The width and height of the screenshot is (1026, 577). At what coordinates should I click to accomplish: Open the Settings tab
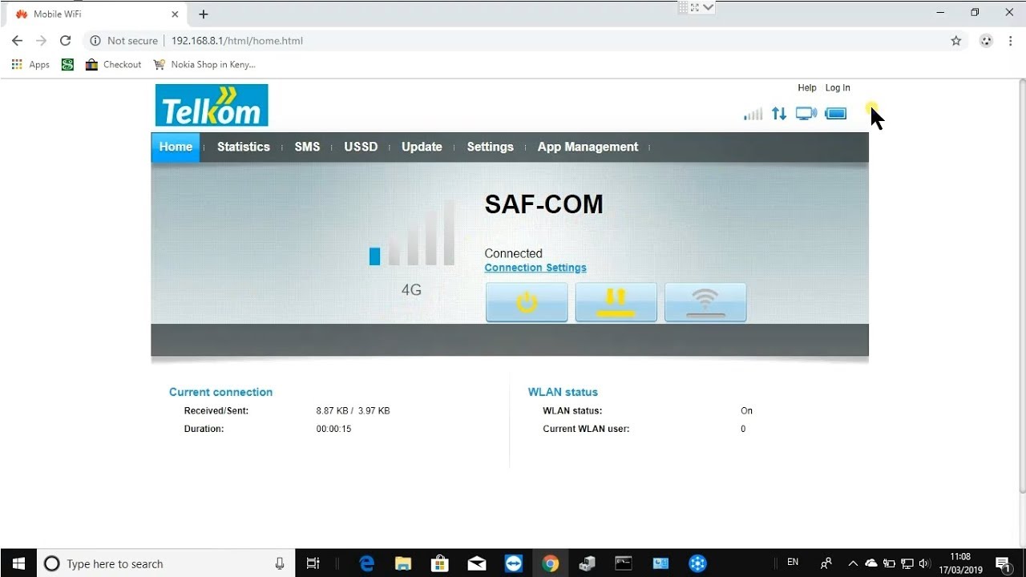490,147
